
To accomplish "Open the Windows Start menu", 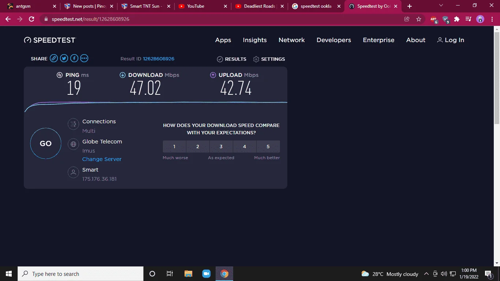I will click(x=9, y=274).
